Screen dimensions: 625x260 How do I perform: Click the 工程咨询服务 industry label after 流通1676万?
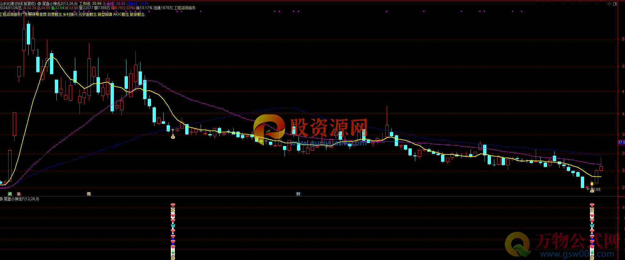(185, 8)
